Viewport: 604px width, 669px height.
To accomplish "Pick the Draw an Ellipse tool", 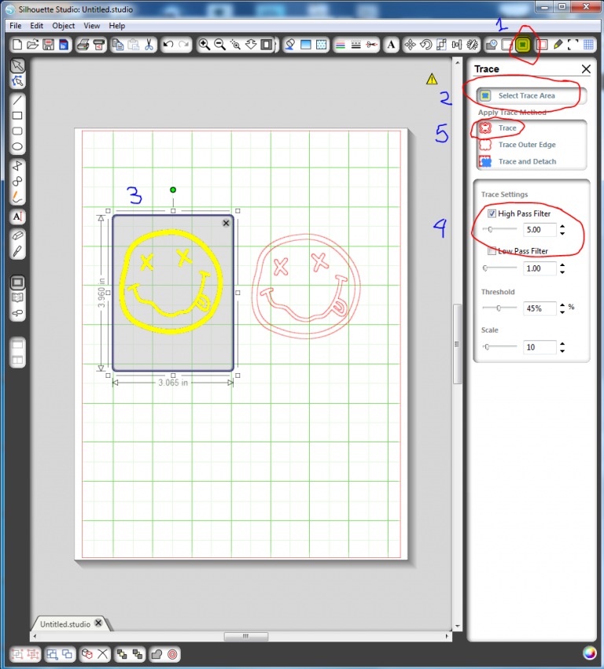I will click(17, 146).
